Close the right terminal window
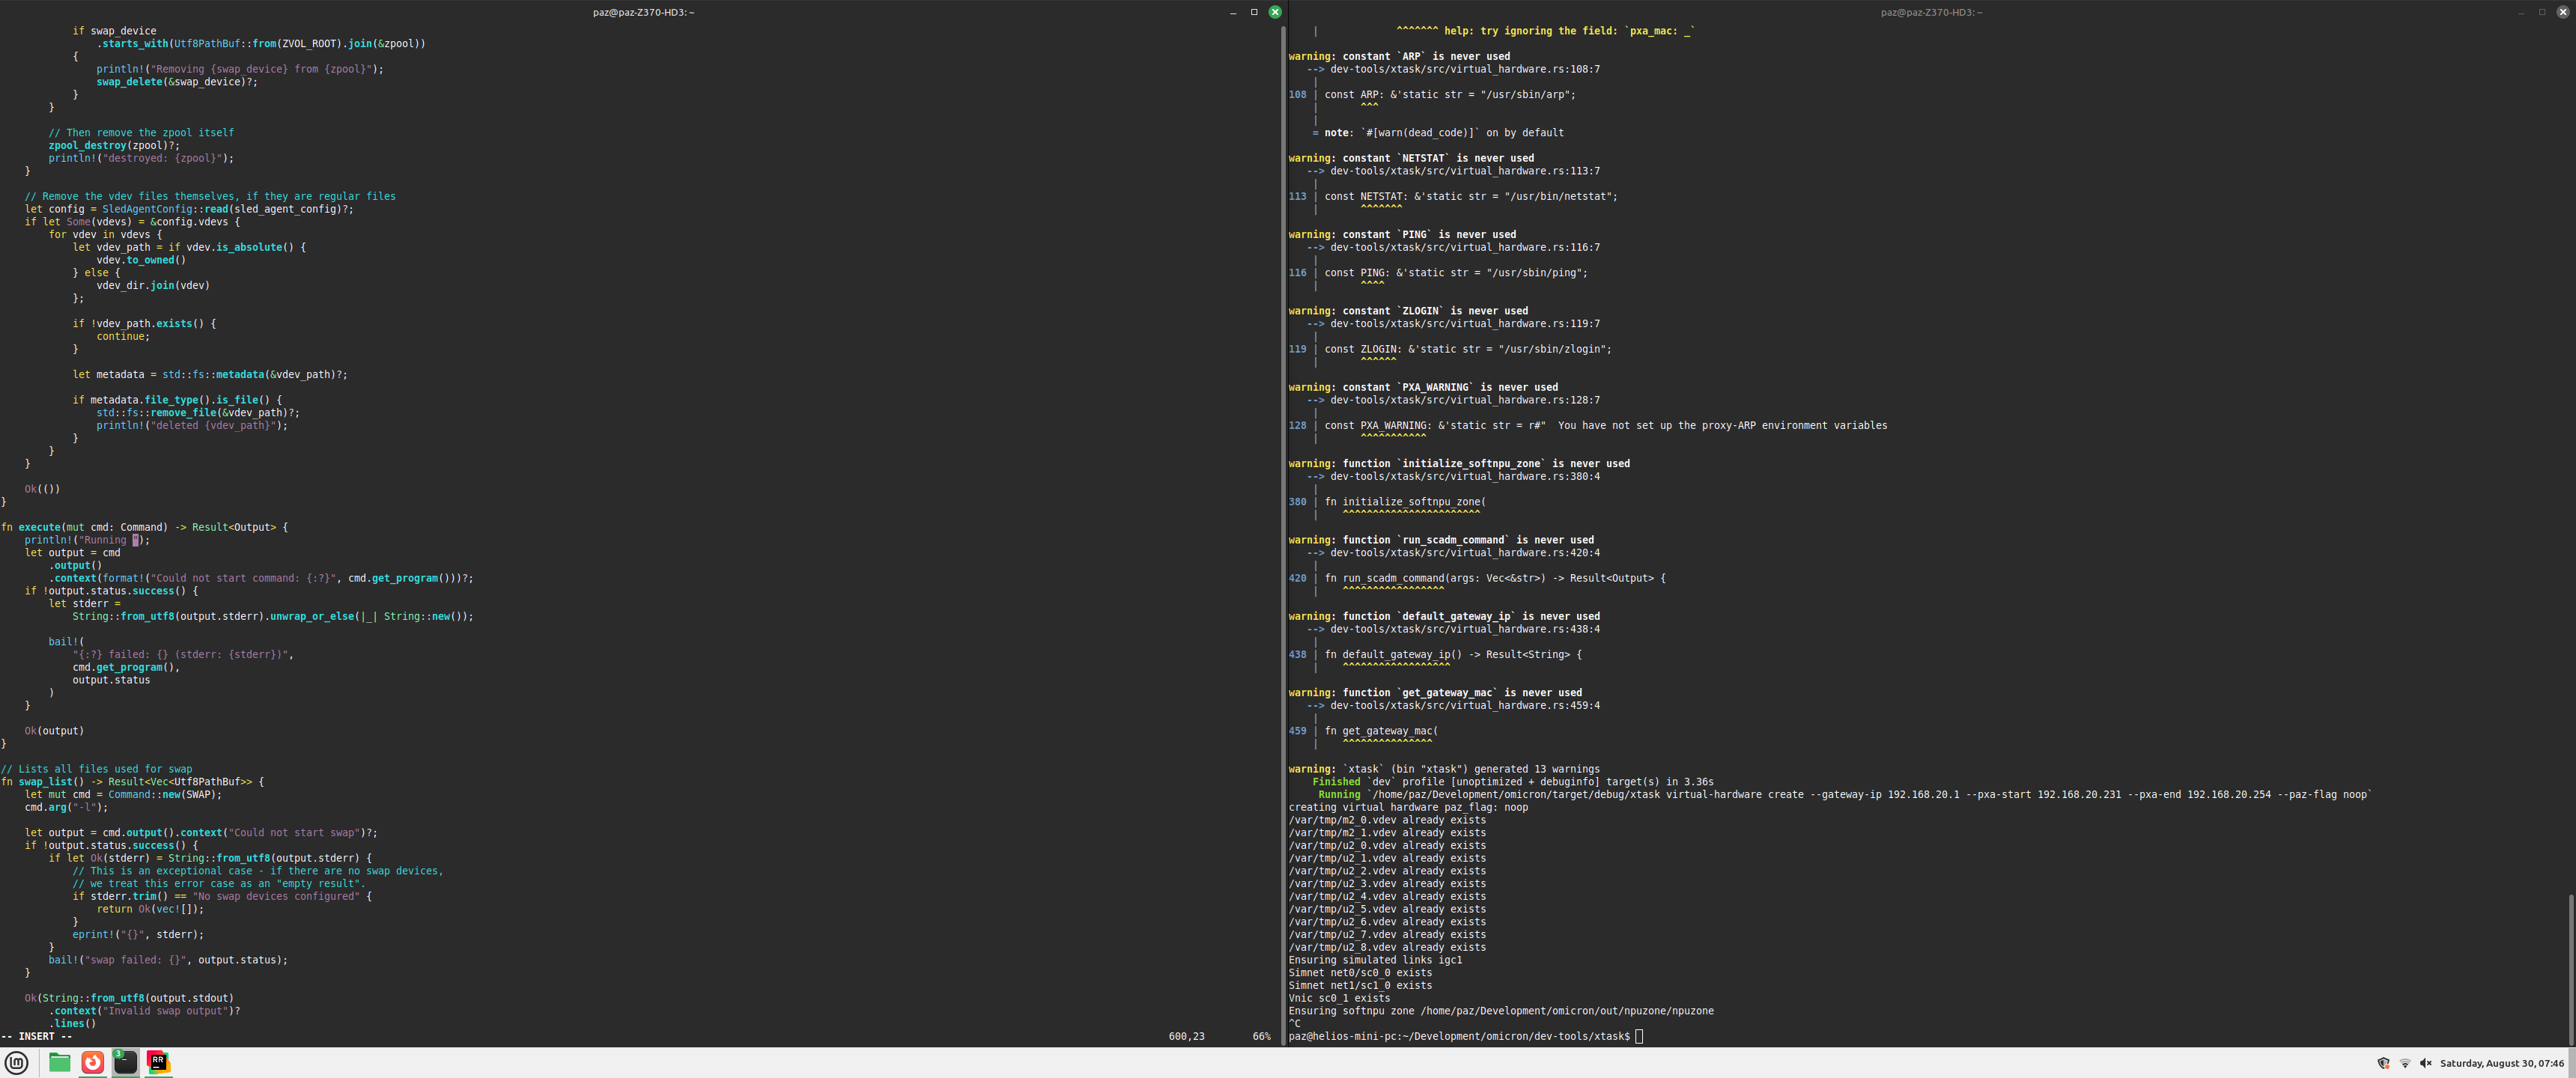Screen dimensions: 2576x1078 pyautogui.click(x=2563, y=12)
